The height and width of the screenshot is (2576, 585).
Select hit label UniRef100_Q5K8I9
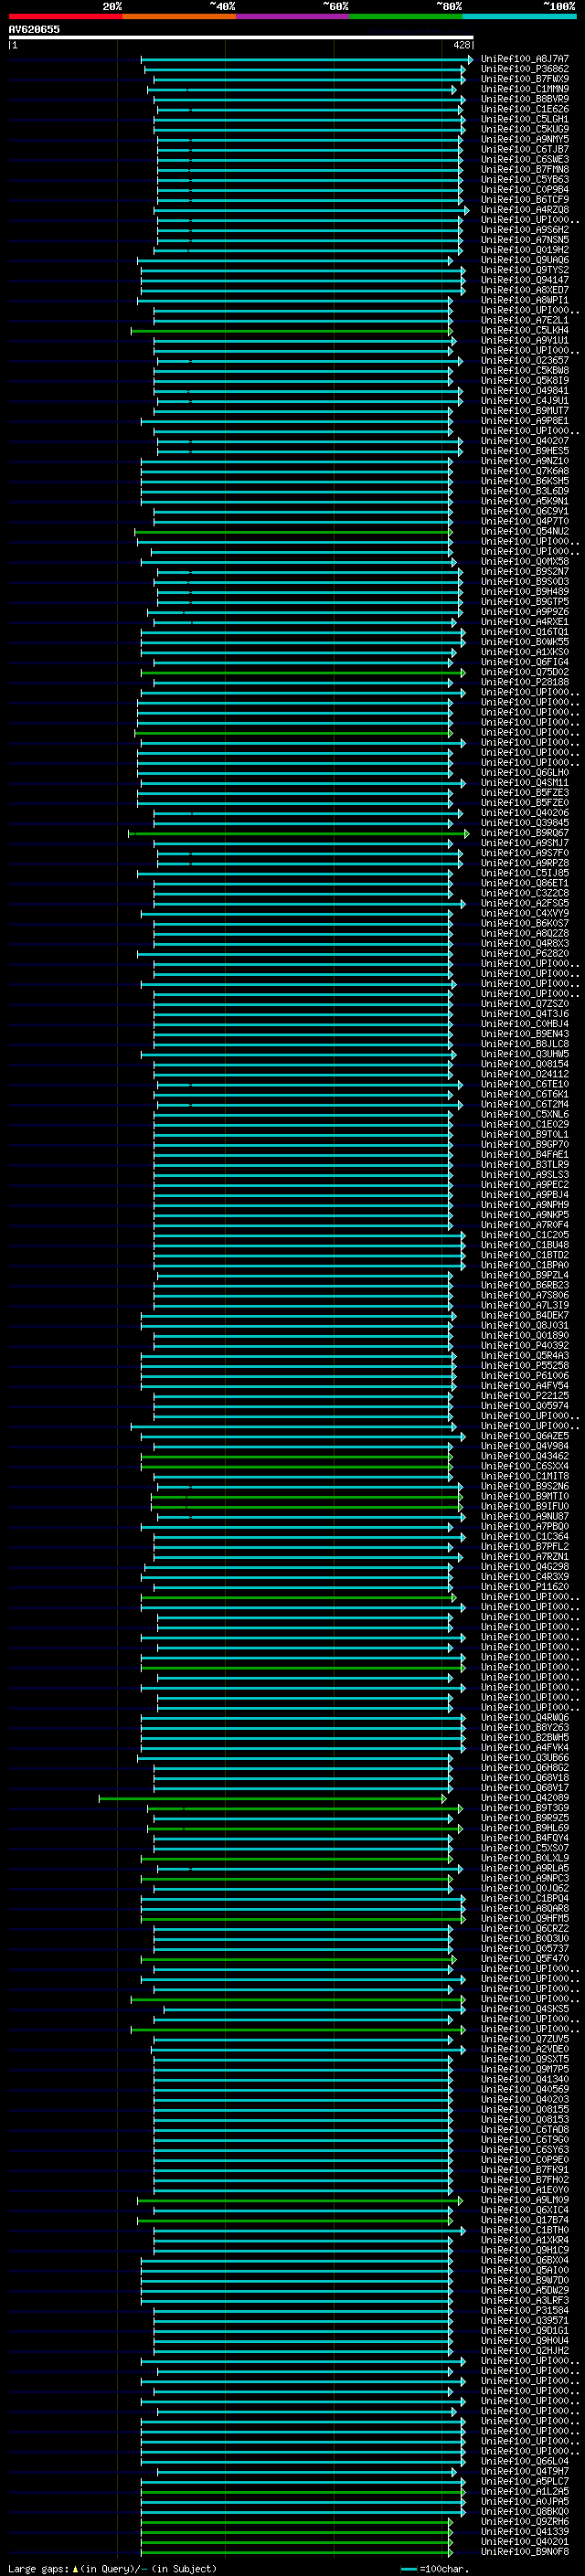(x=525, y=381)
